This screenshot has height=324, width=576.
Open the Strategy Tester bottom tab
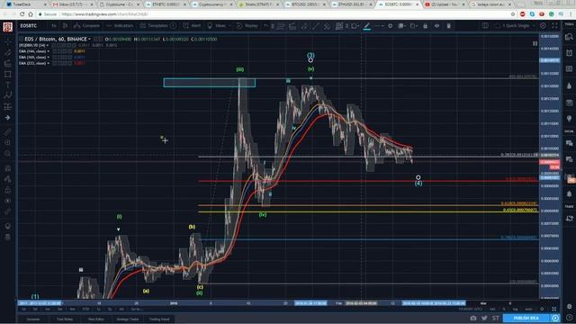click(x=128, y=319)
